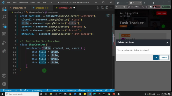Open feedback icon in status bar
172x96 pixels.
click(106, 90)
